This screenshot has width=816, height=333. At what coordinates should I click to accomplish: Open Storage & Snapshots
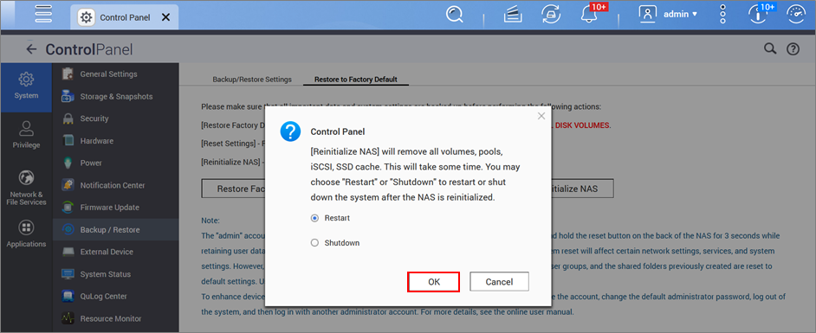click(x=115, y=97)
